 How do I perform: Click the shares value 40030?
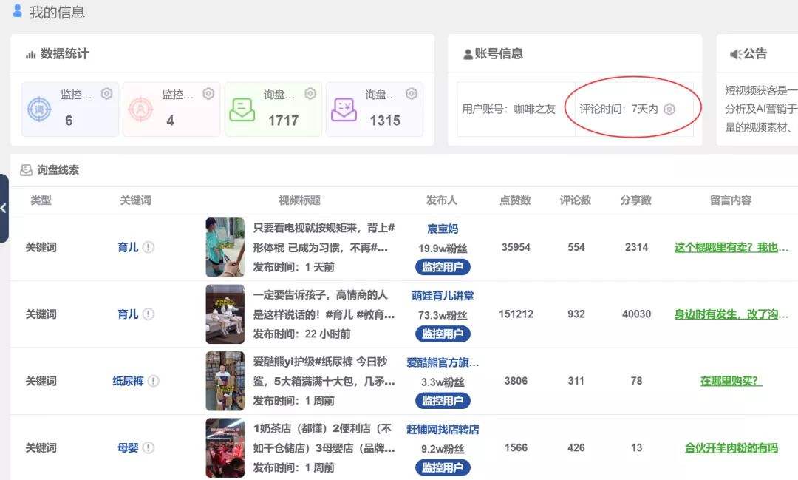click(x=636, y=314)
